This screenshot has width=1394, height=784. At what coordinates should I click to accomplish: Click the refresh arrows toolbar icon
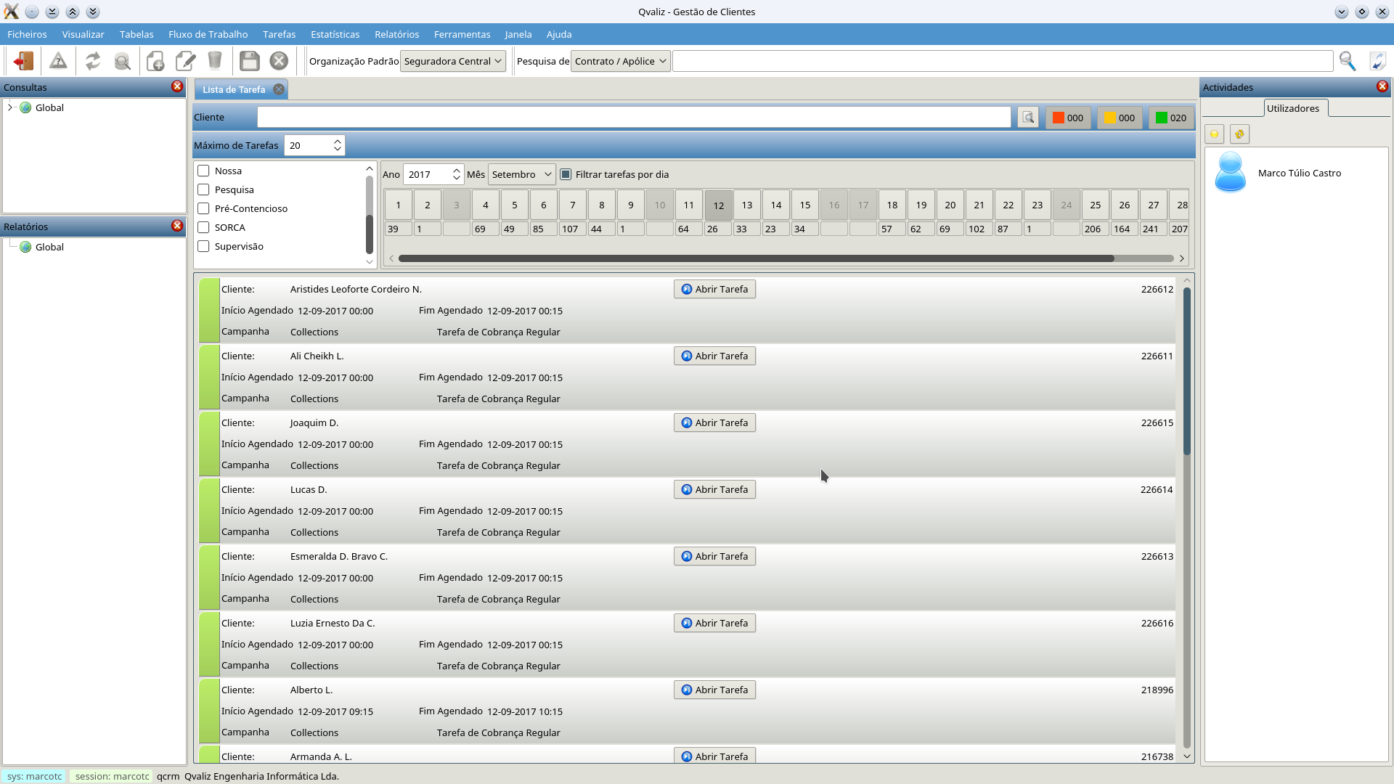click(92, 61)
